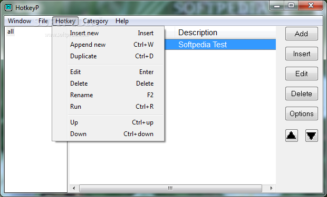The image size is (327, 197).
Task: Click the scrollbar right arrow
Action: (271, 188)
